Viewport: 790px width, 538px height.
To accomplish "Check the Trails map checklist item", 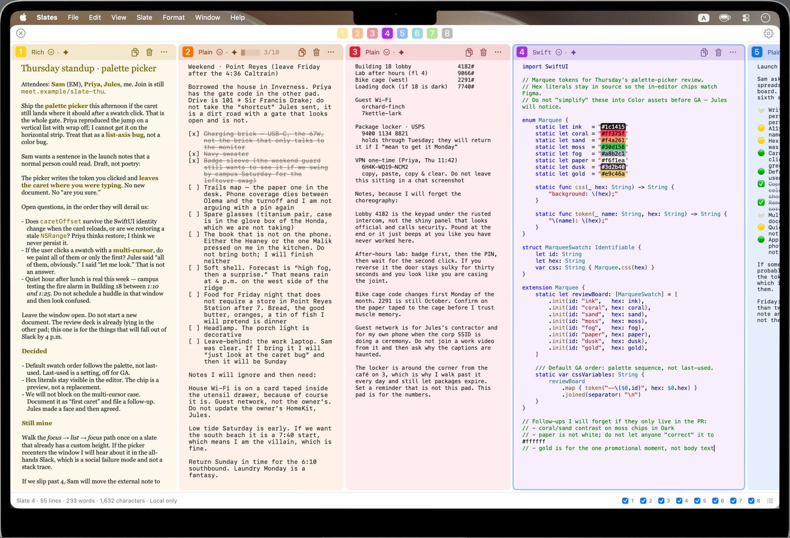I will click(194, 187).
